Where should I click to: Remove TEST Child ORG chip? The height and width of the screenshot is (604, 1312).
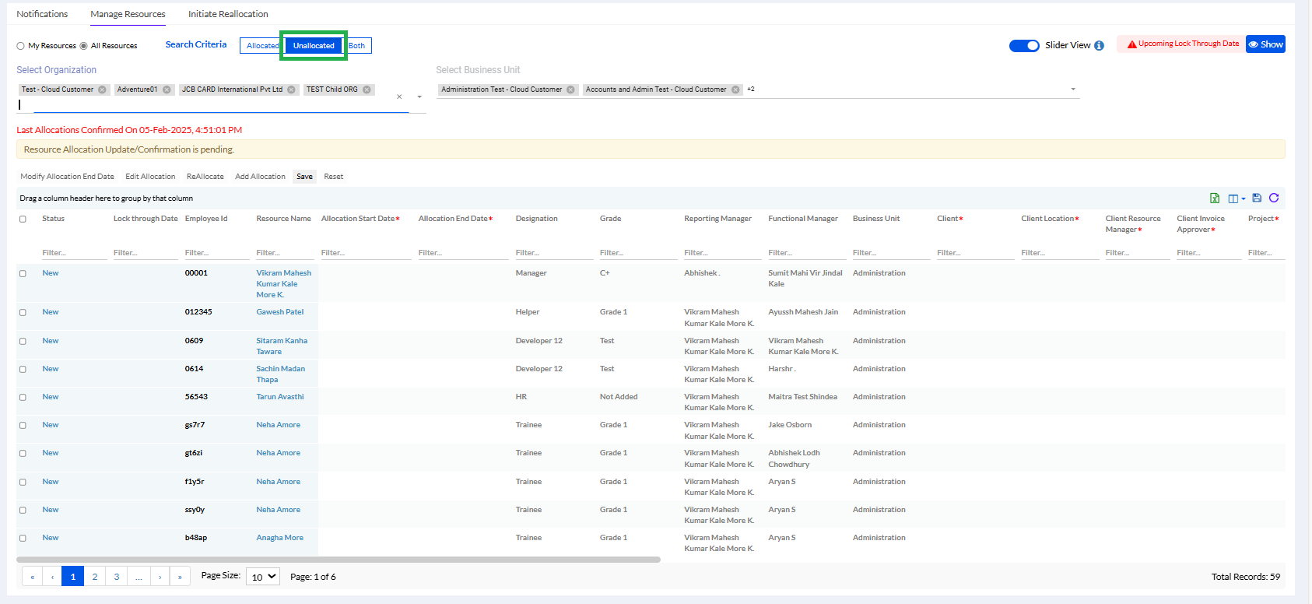click(x=367, y=90)
